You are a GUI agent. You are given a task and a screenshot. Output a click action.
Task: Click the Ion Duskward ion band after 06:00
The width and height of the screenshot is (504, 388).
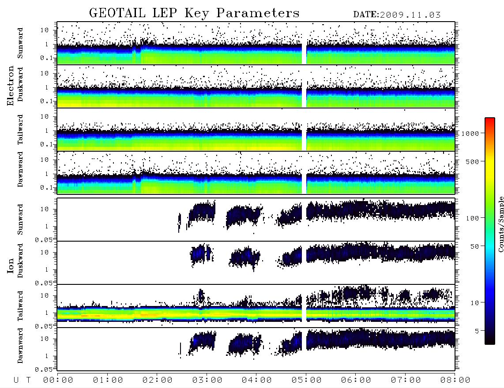(405, 252)
